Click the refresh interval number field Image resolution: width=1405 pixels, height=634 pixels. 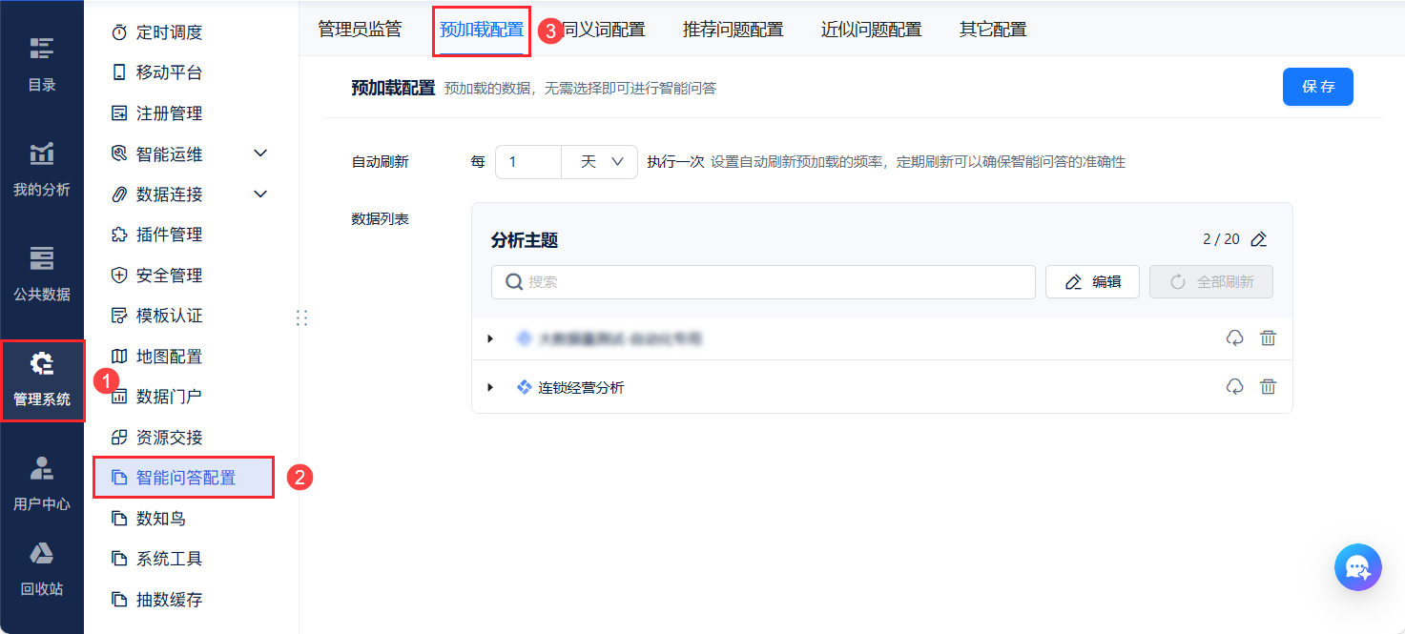click(528, 162)
